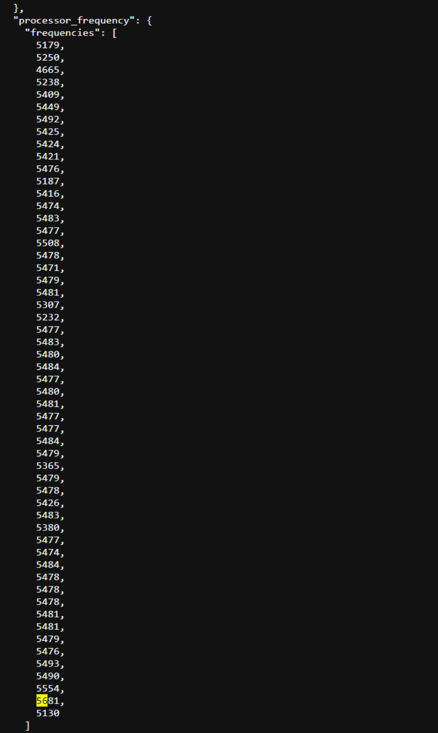Click the "processor_frequency" key text

tap(74, 21)
